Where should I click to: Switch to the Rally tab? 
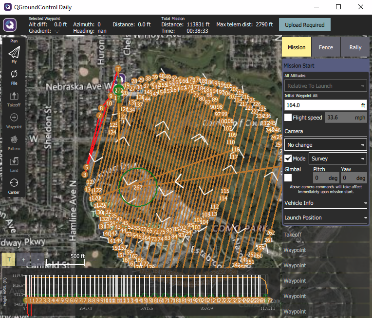[x=355, y=47]
